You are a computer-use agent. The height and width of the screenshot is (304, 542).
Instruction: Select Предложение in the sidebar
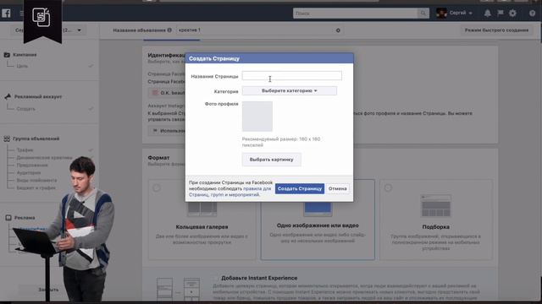click(32, 166)
